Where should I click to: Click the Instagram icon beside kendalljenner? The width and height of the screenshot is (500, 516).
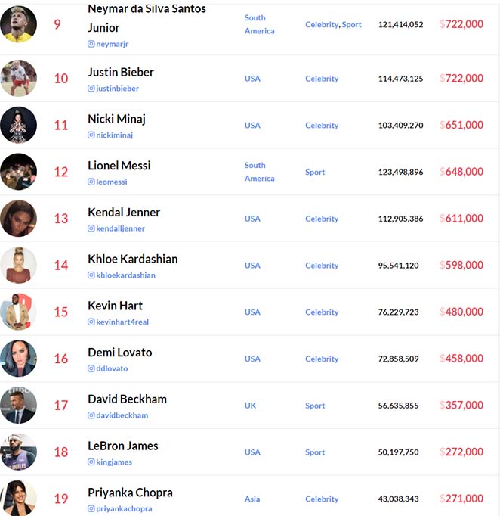coord(91,228)
